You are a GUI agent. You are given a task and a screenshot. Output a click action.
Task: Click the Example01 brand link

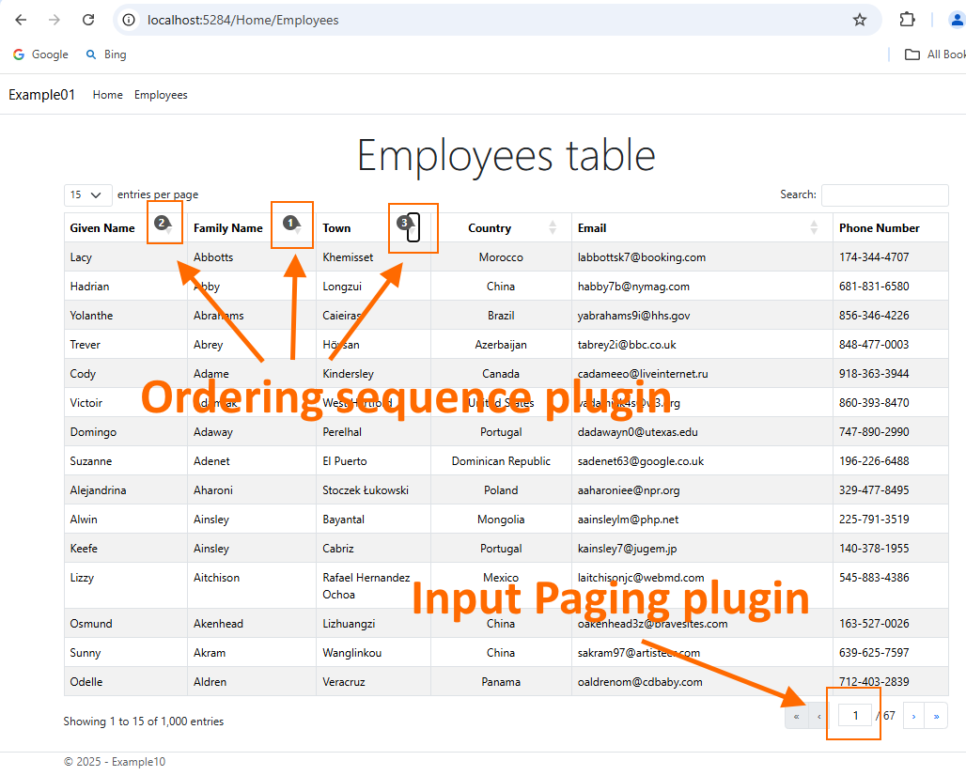click(41, 94)
